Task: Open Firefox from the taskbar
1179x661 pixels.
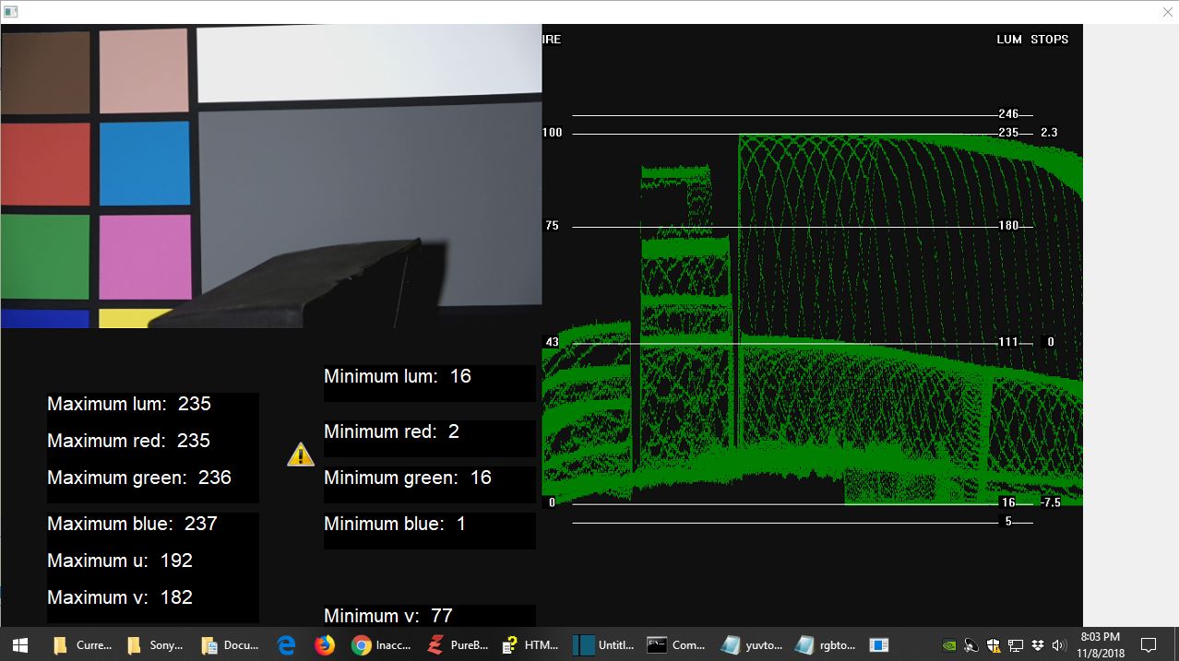Action: pyautogui.click(x=324, y=644)
